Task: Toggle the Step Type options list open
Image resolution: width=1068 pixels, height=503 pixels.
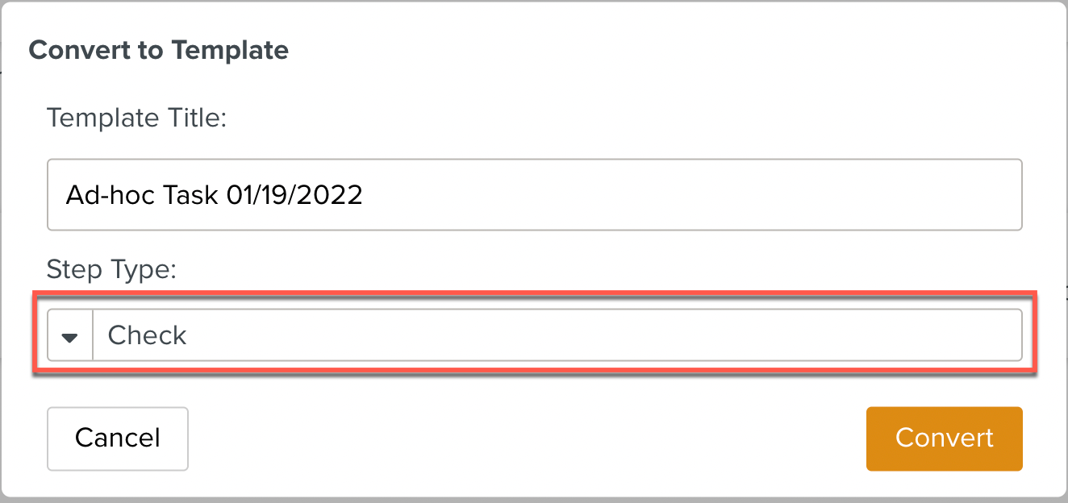Action: (x=70, y=336)
